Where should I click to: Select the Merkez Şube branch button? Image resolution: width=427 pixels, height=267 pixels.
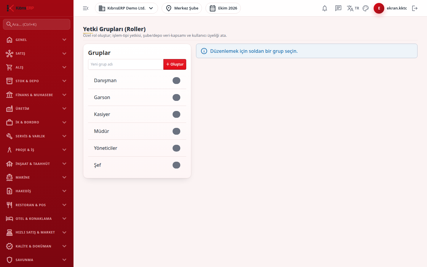(182, 8)
